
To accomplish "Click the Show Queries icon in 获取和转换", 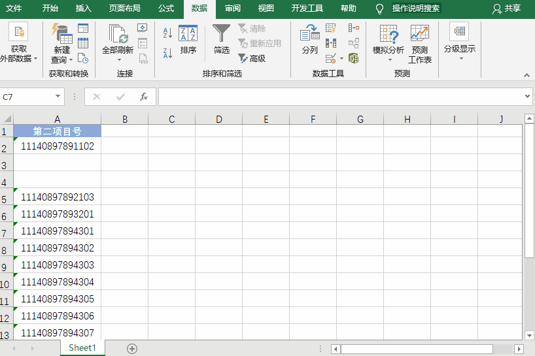I will [83, 28].
